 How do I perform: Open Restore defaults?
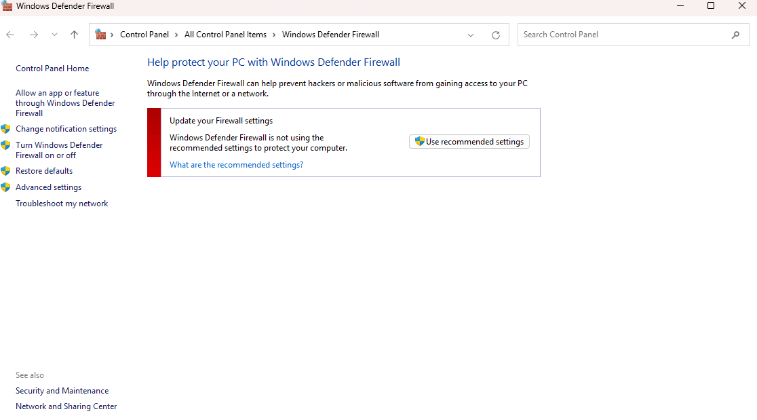pos(44,171)
